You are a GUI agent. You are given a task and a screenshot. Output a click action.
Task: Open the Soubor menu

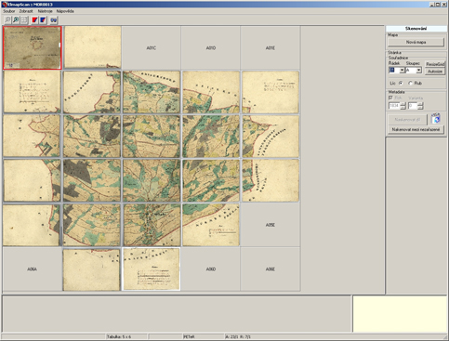click(9, 11)
